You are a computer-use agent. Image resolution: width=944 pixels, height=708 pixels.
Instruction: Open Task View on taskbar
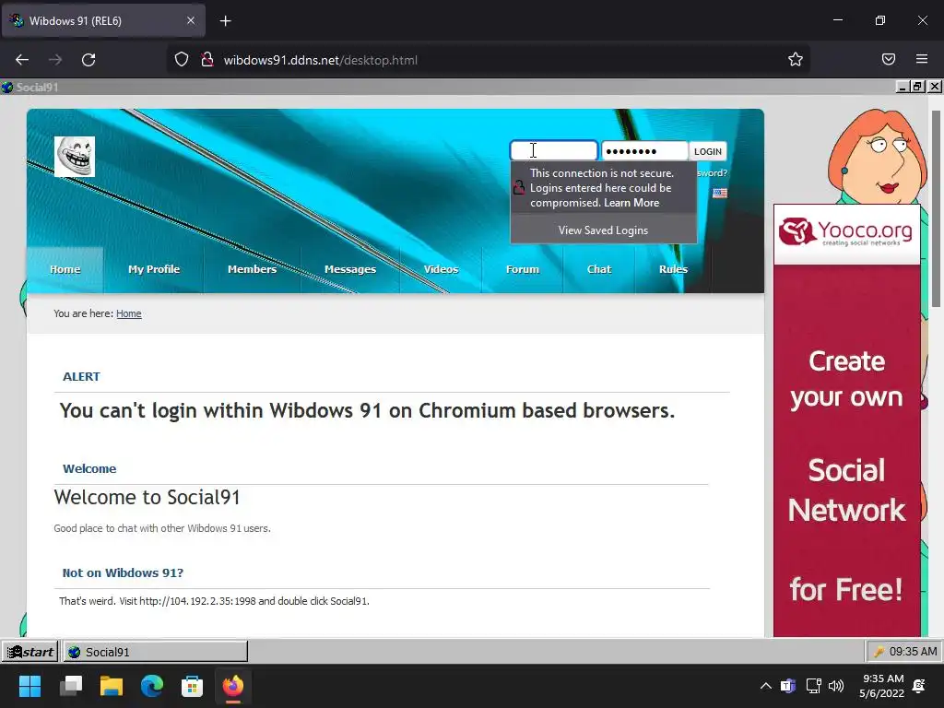pos(71,686)
